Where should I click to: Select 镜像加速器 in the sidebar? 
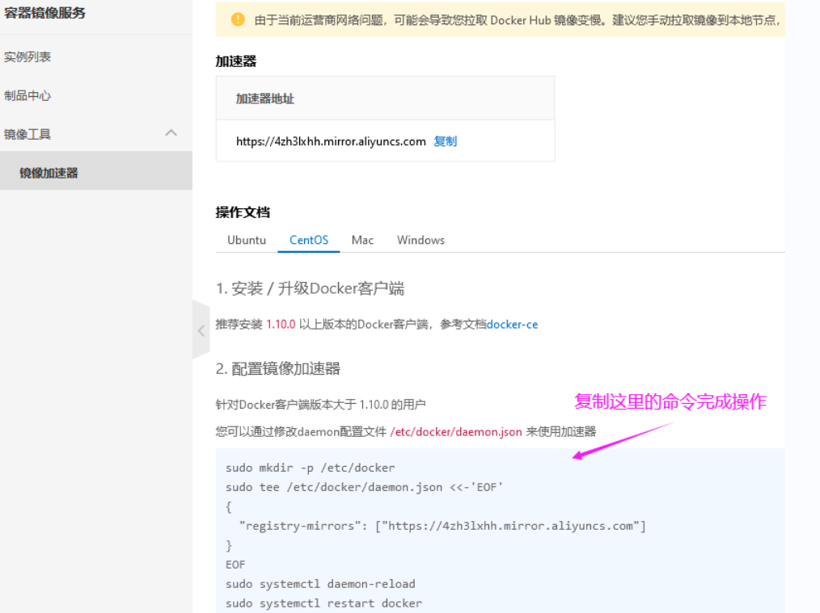(50, 170)
